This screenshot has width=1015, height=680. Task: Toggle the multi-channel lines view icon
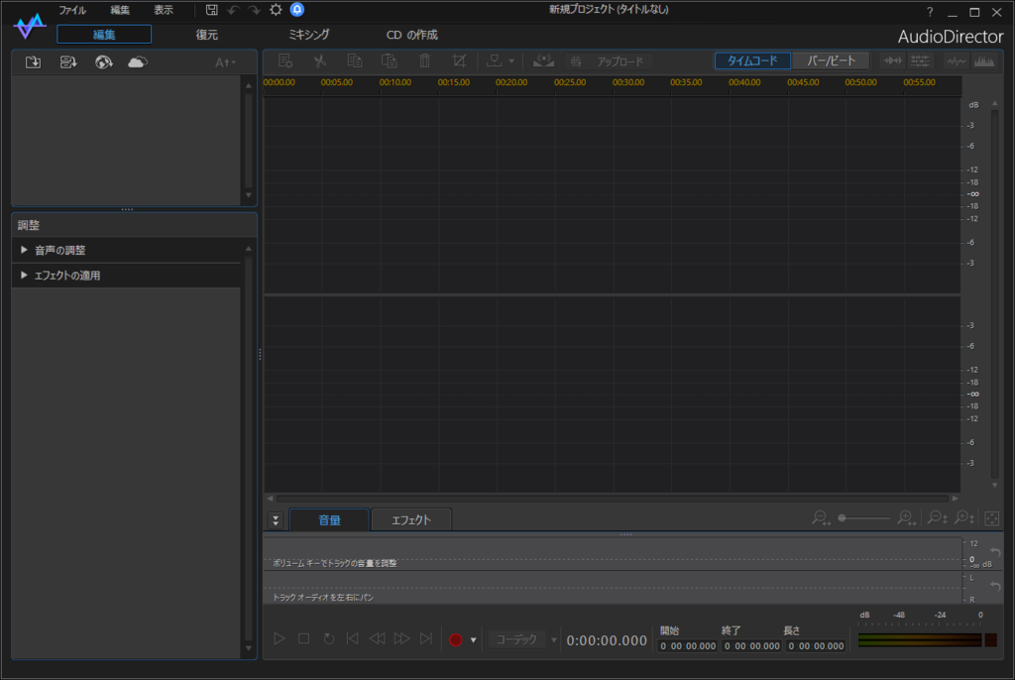[x=920, y=60]
